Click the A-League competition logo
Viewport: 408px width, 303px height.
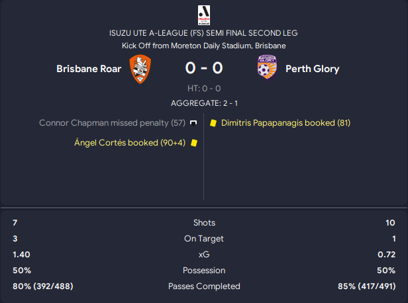coord(203,15)
